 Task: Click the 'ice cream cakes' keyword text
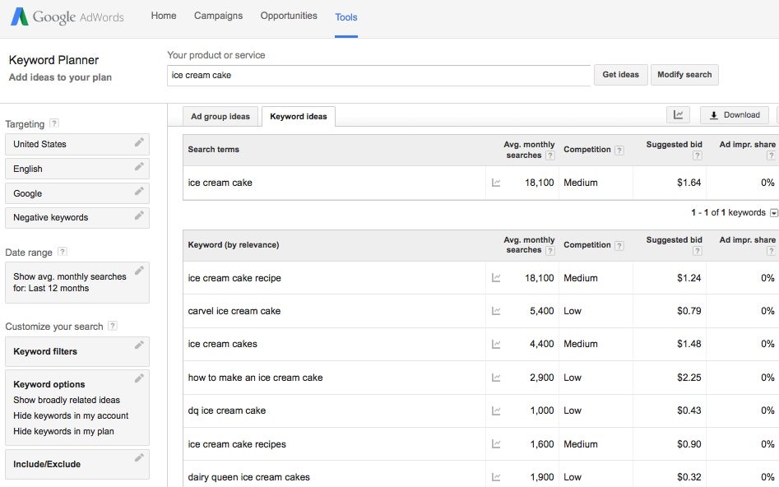coord(223,344)
